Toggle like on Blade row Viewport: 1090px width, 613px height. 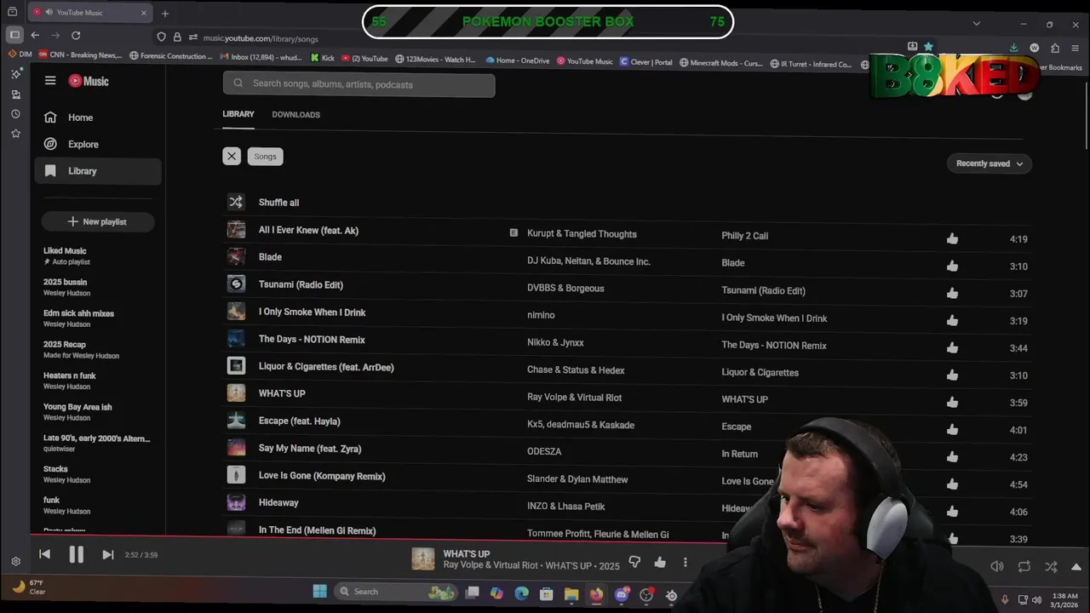(952, 266)
